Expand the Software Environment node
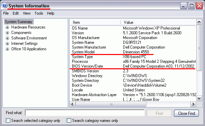Screen dimensions: 205x126 point(7,38)
